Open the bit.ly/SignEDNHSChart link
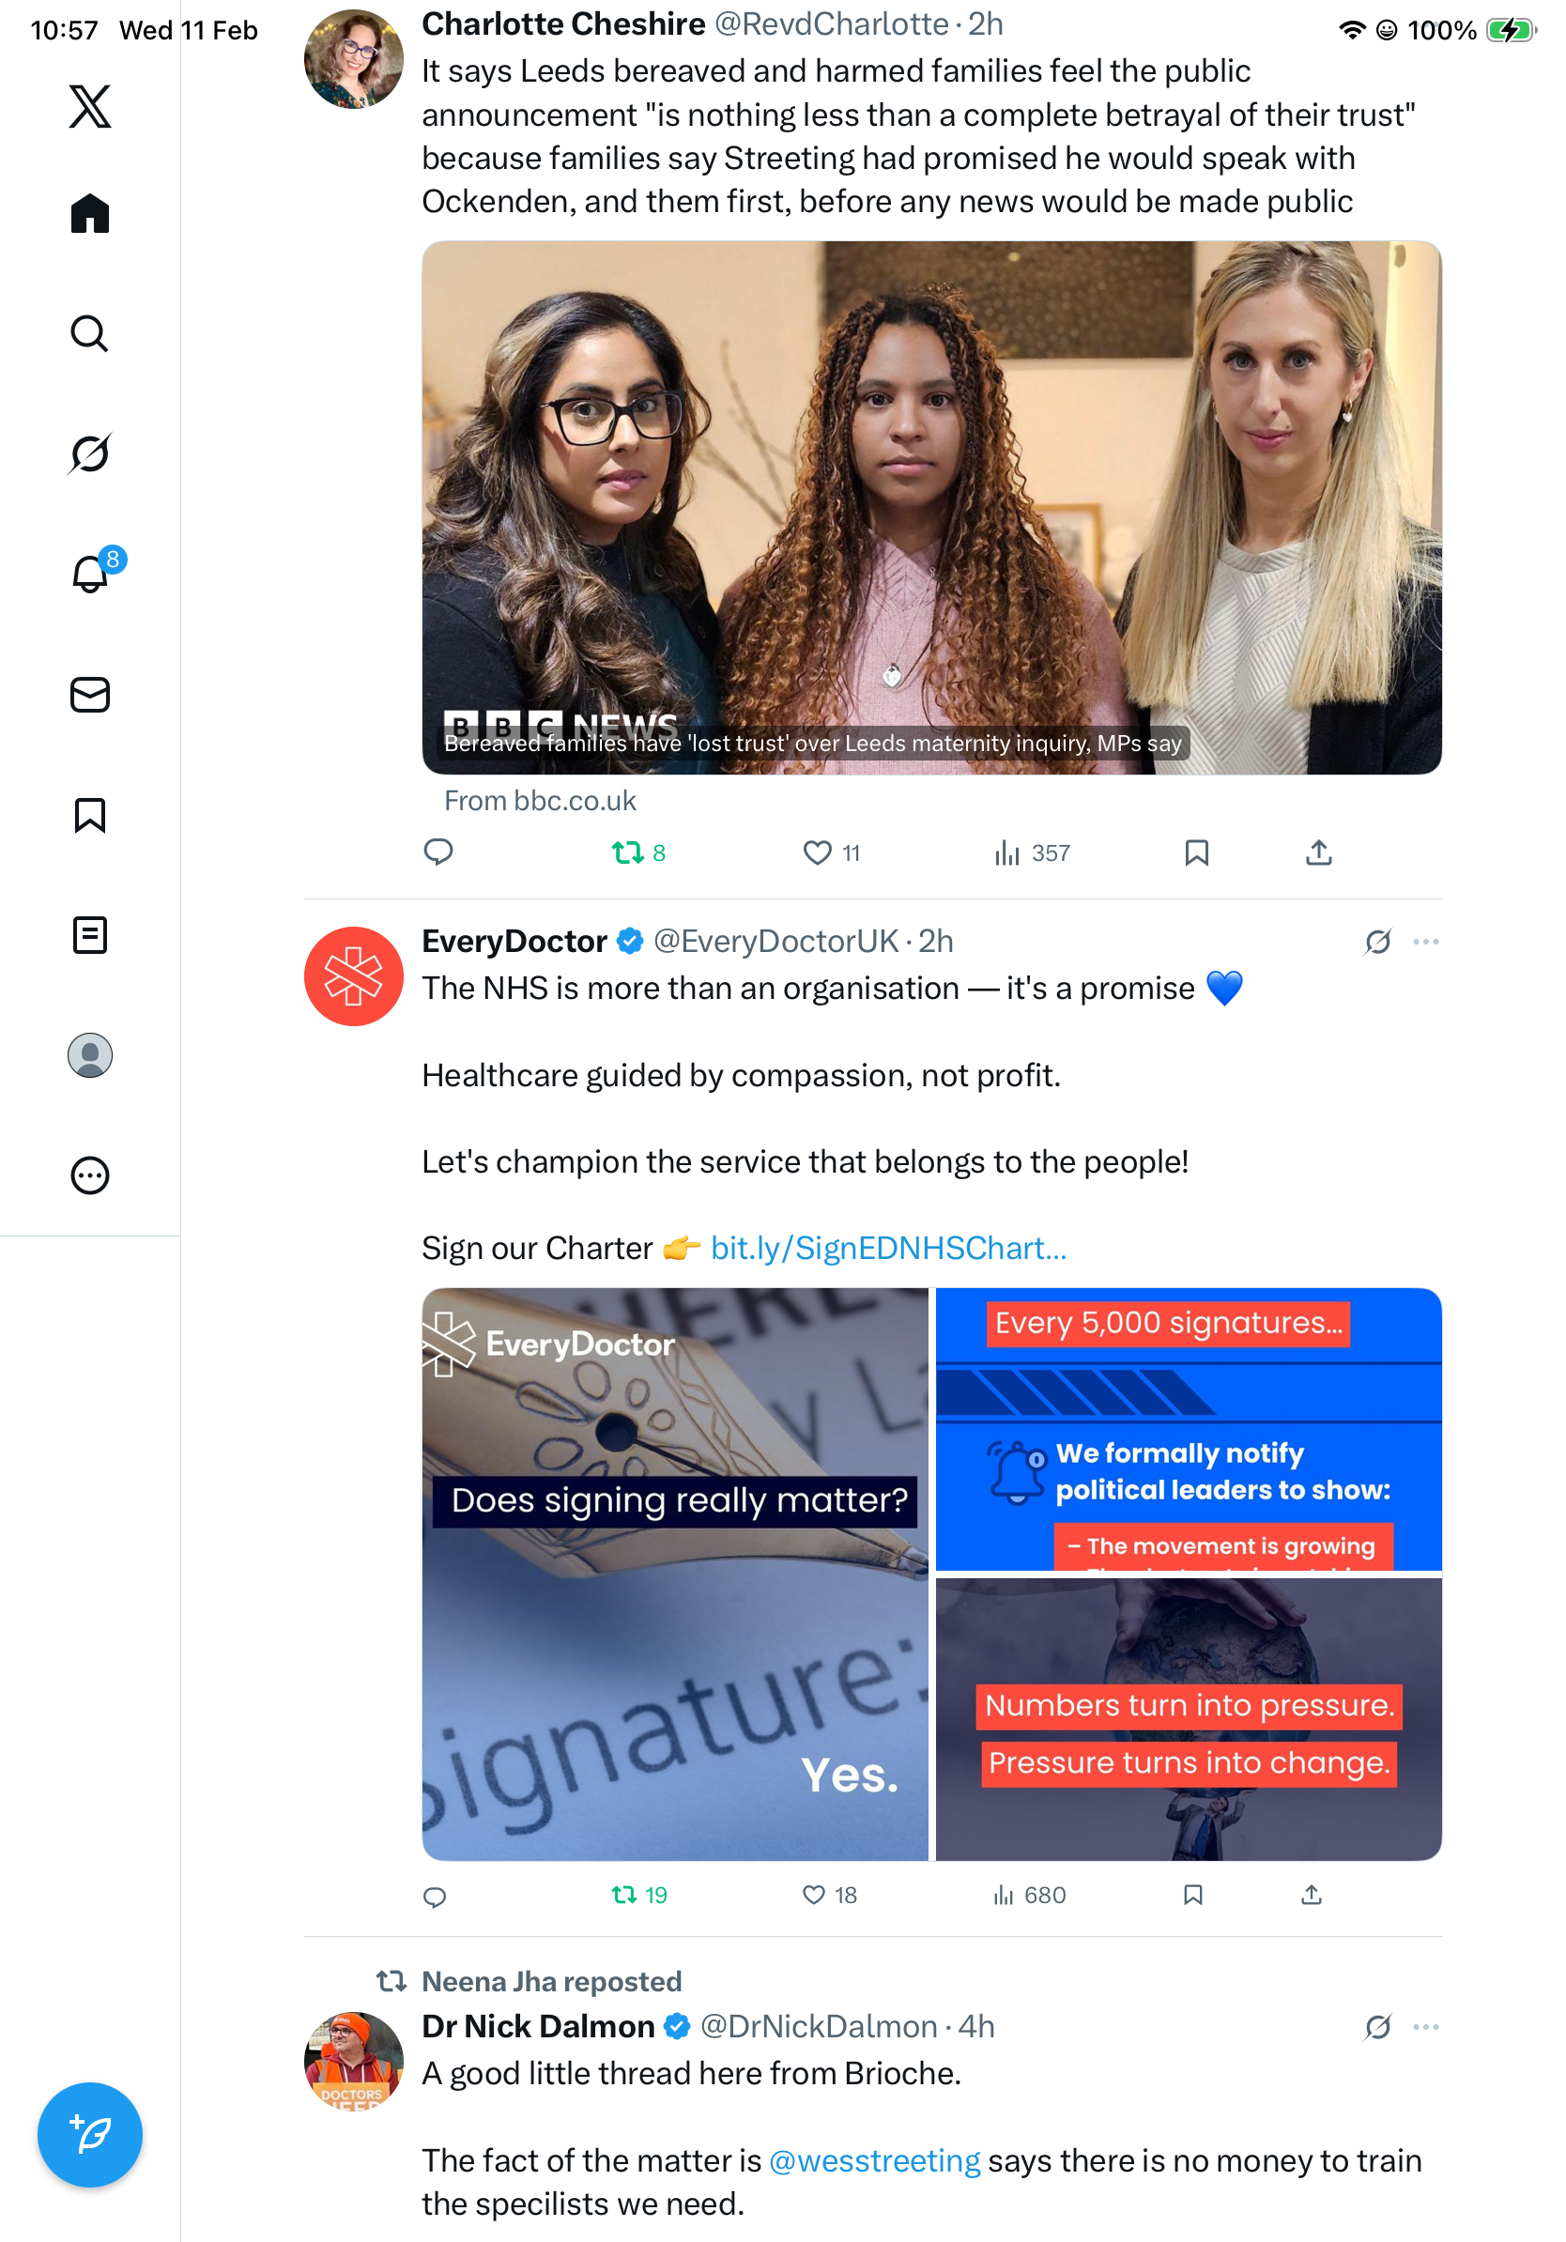The height and width of the screenshot is (2242, 1566). pos(888,1248)
